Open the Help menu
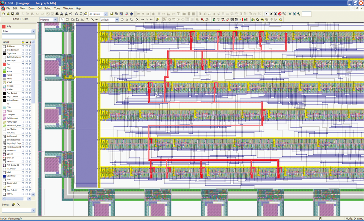The width and height of the screenshot is (364, 221). coord(78,8)
